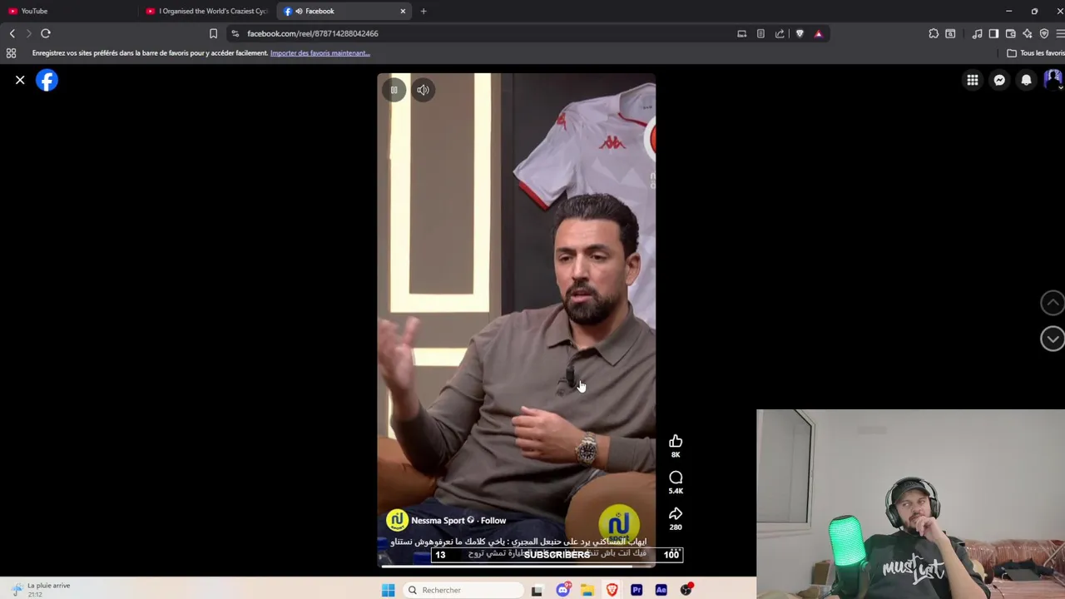Open Facebook notifications bell
This screenshot has height=599, width=1065.
pos(1026,81)
